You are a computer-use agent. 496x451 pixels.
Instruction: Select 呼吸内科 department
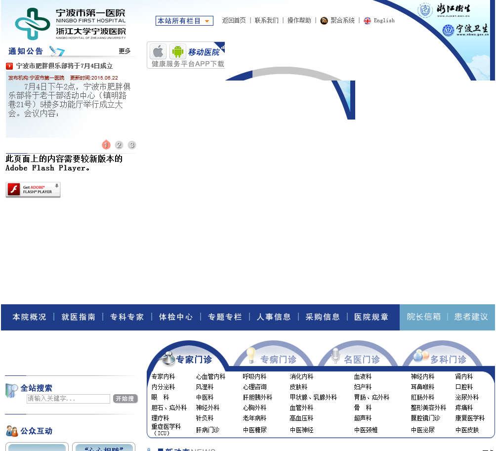[x=254, y=377]
